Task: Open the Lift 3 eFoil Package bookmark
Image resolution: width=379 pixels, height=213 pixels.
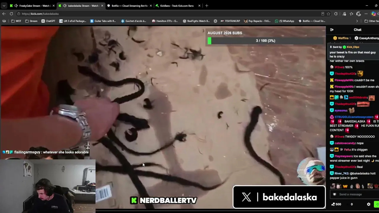Action: pos(73,21)
